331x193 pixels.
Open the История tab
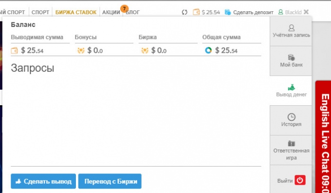291,120
